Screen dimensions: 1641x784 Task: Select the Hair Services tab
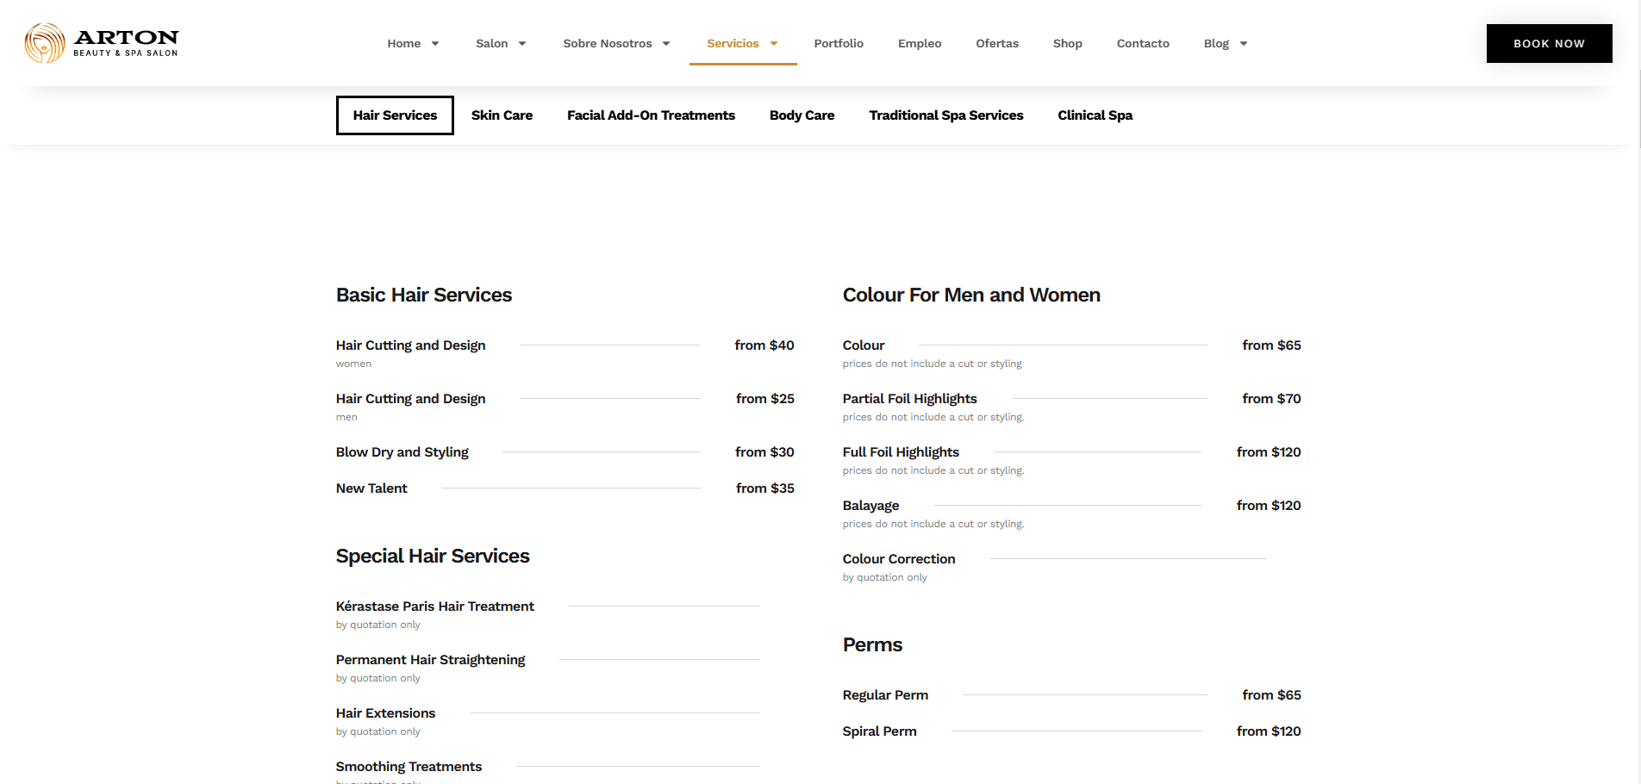click(395, 115)
